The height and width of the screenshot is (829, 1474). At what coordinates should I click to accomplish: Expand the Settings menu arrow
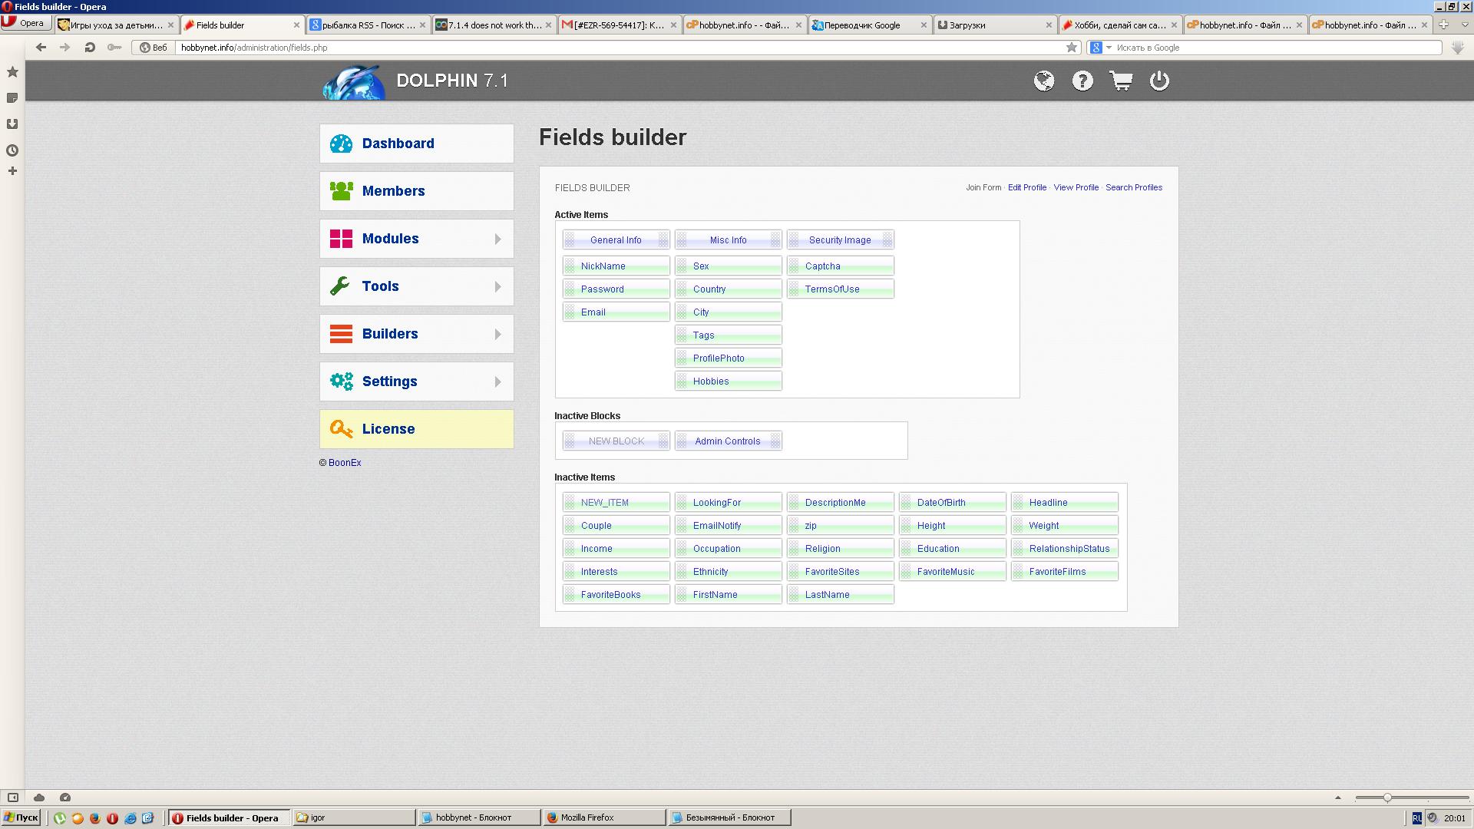coord(497,382)
